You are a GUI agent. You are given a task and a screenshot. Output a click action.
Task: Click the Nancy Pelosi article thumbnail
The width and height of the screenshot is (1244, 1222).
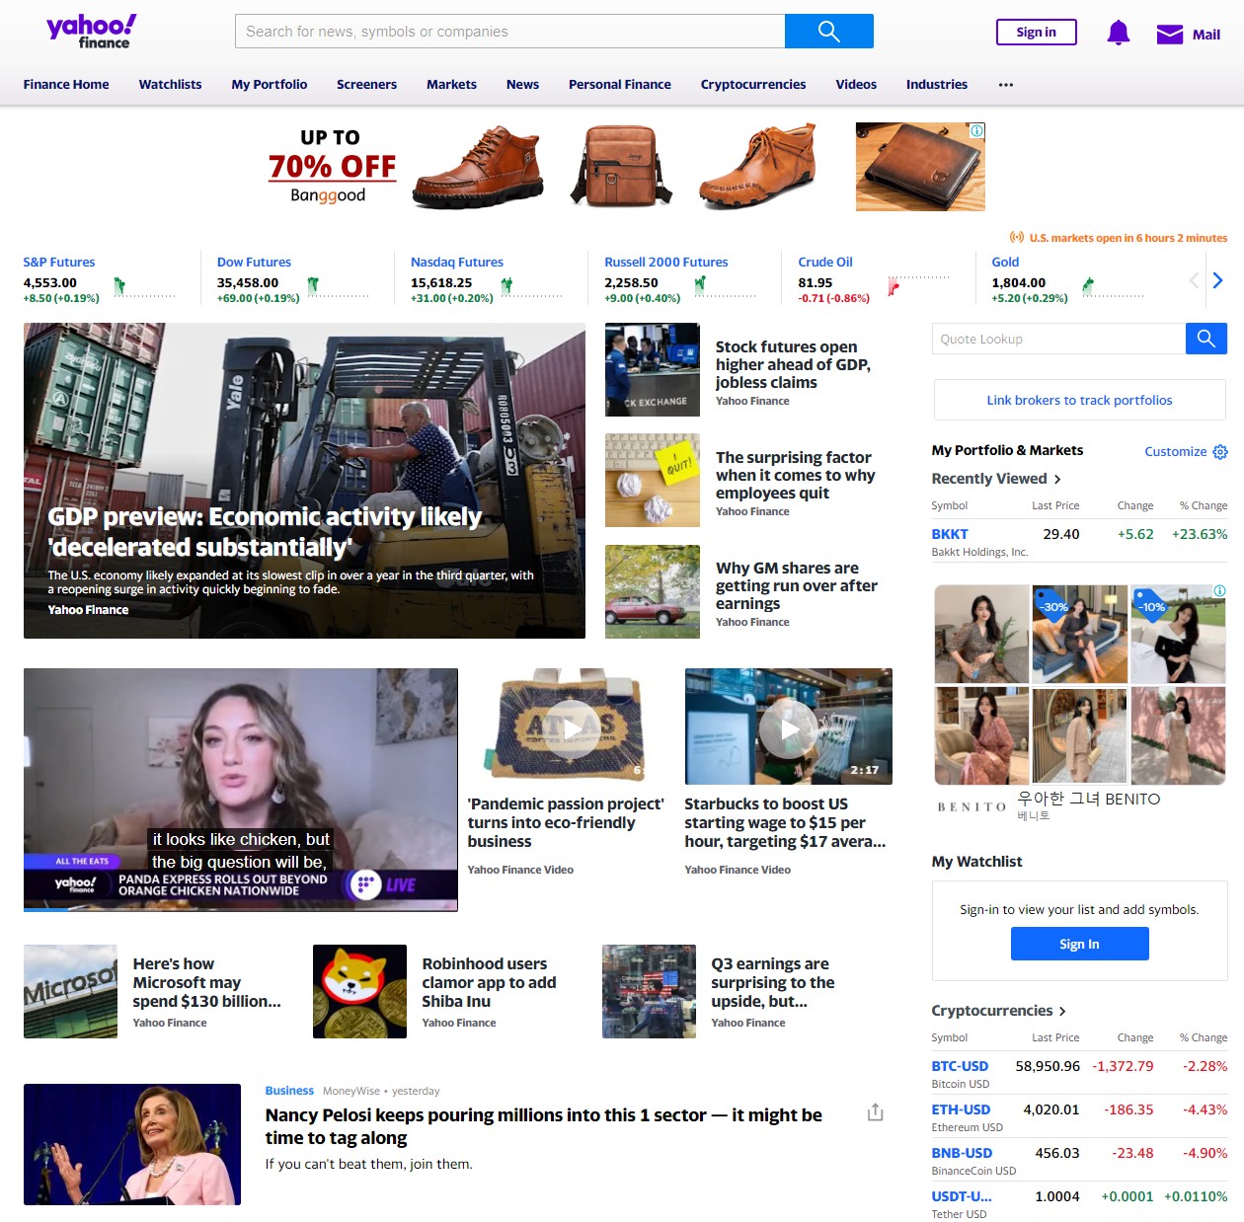[132, 1144]
